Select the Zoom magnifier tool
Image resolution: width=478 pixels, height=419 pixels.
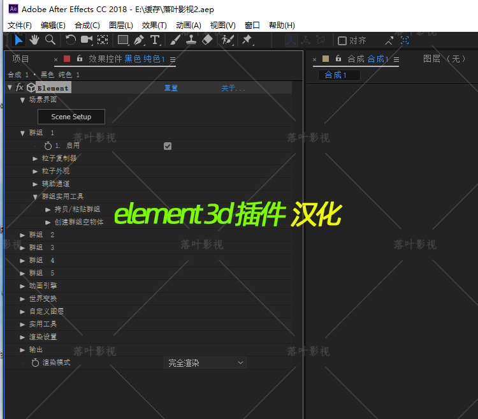tap(50, 40)
